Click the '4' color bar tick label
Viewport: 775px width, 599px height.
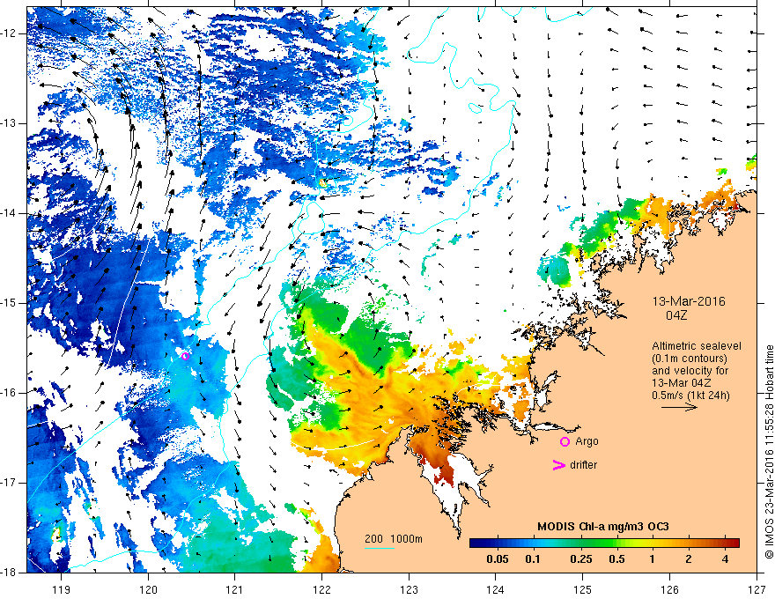[725, 559]
